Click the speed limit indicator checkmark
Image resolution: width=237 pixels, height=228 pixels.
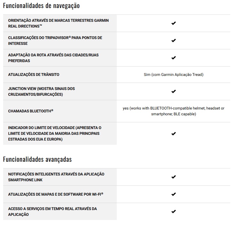point(173,134)
